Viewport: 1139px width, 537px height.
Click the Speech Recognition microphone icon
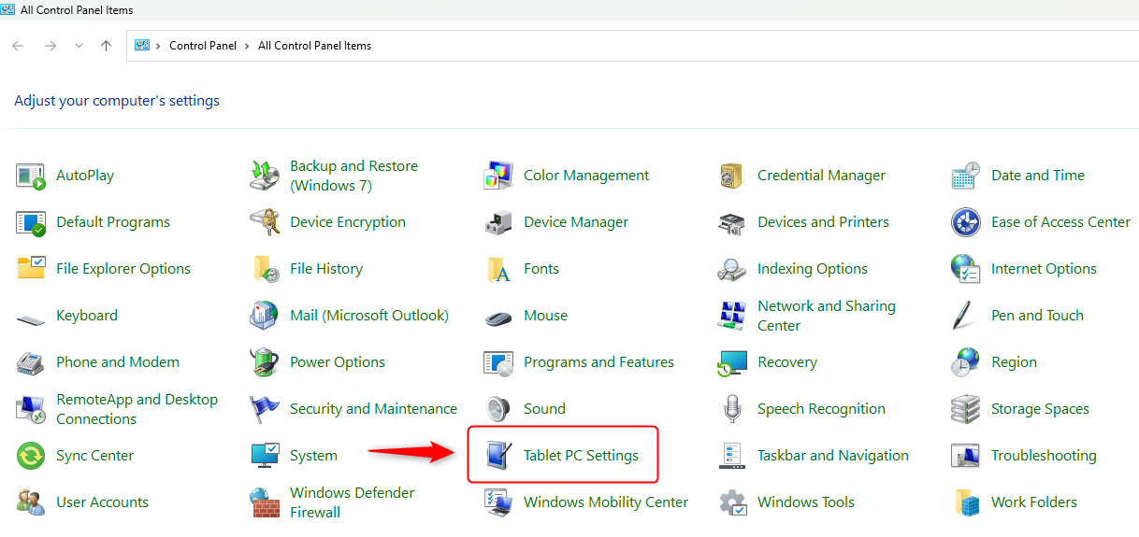point(732,409)
